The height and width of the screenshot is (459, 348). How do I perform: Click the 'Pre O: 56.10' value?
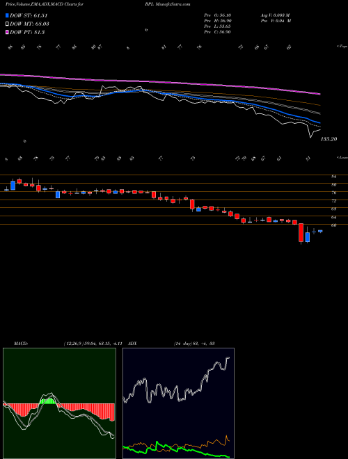coord(218,15)
